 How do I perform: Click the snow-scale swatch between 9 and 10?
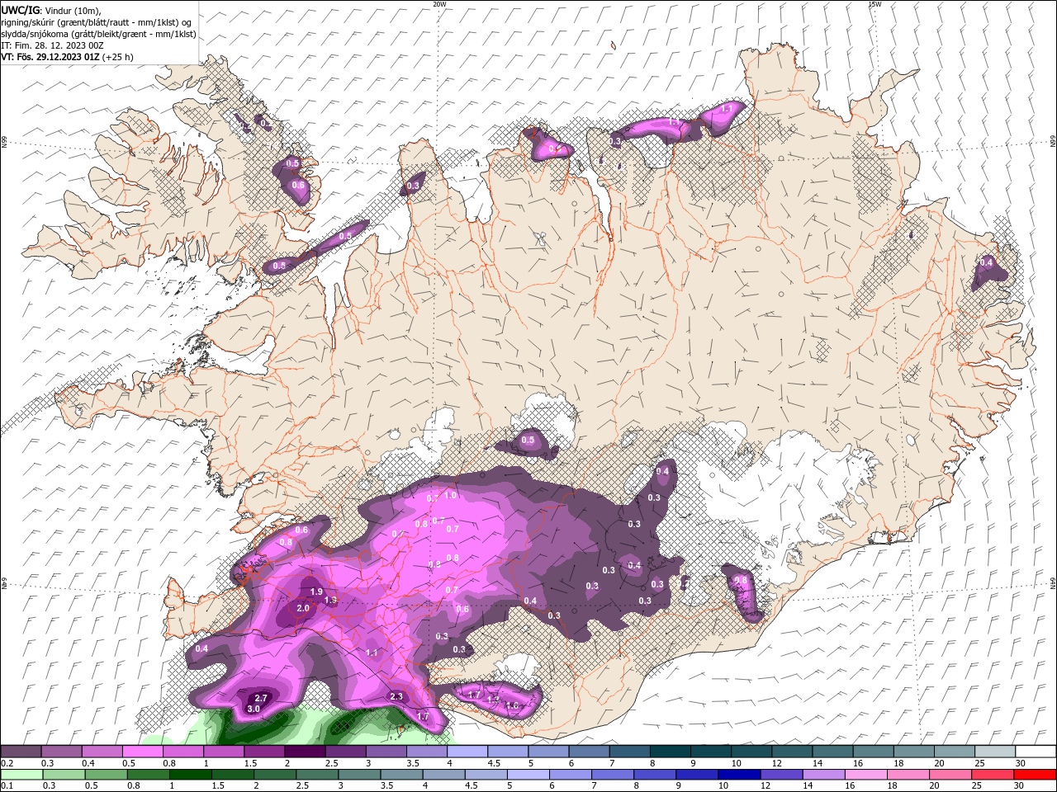[x=711, y=752]
